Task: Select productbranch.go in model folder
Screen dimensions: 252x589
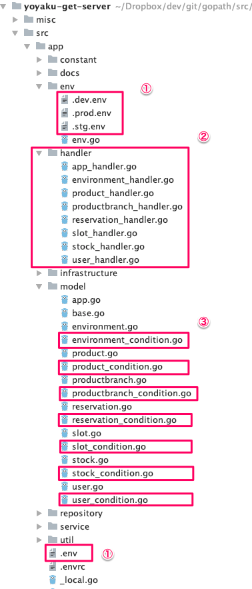Action: [109, 380]
